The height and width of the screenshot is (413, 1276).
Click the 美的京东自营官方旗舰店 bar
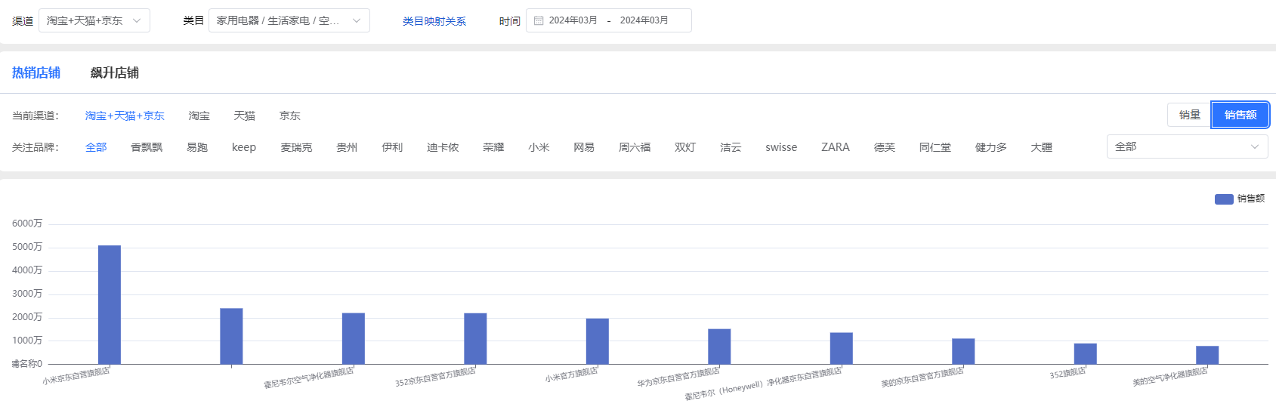tap(963, 351)
